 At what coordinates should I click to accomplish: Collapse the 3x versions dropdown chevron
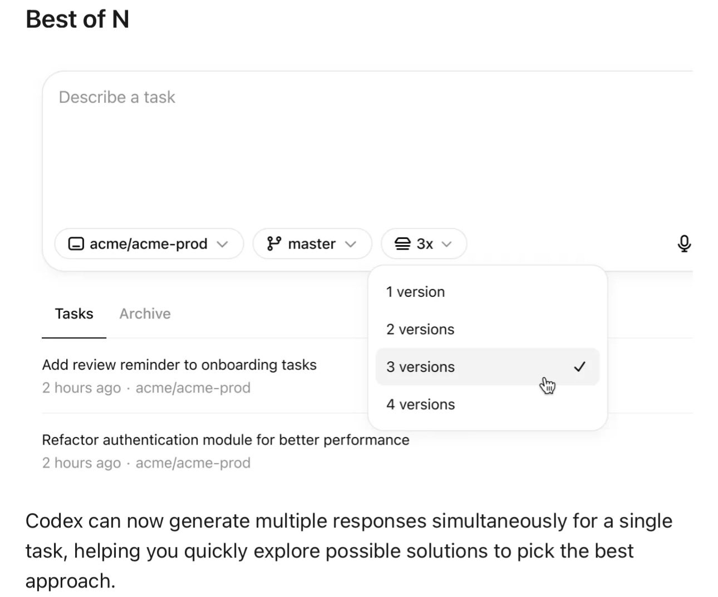tap(446, 244)
